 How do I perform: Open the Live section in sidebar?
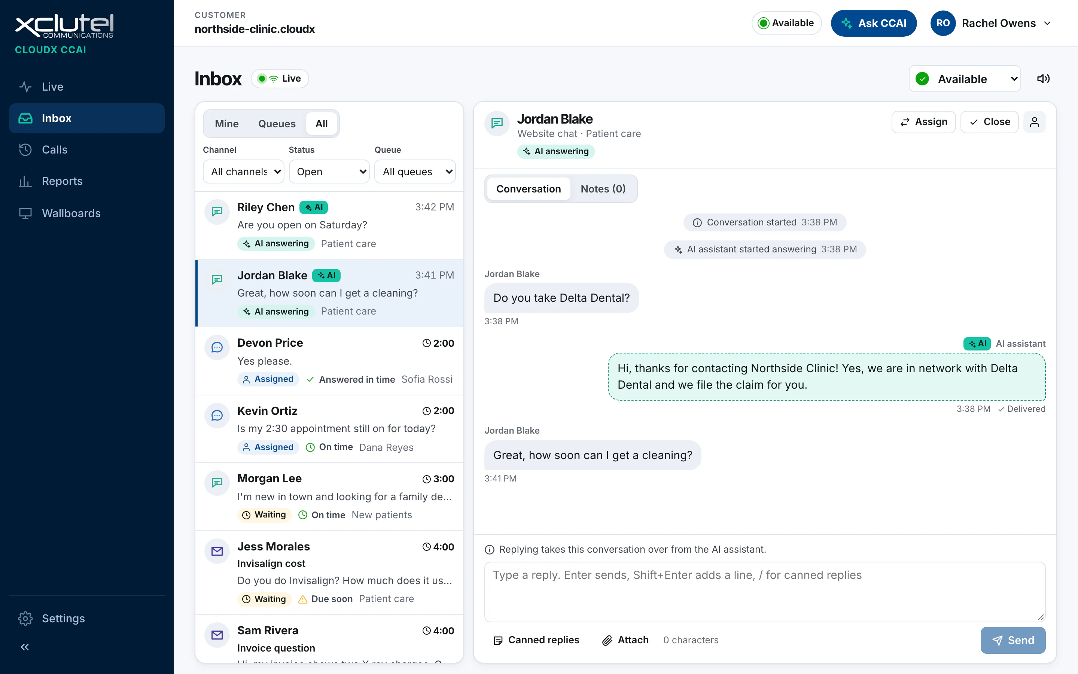pyautogui.click(x=86, y=86)
